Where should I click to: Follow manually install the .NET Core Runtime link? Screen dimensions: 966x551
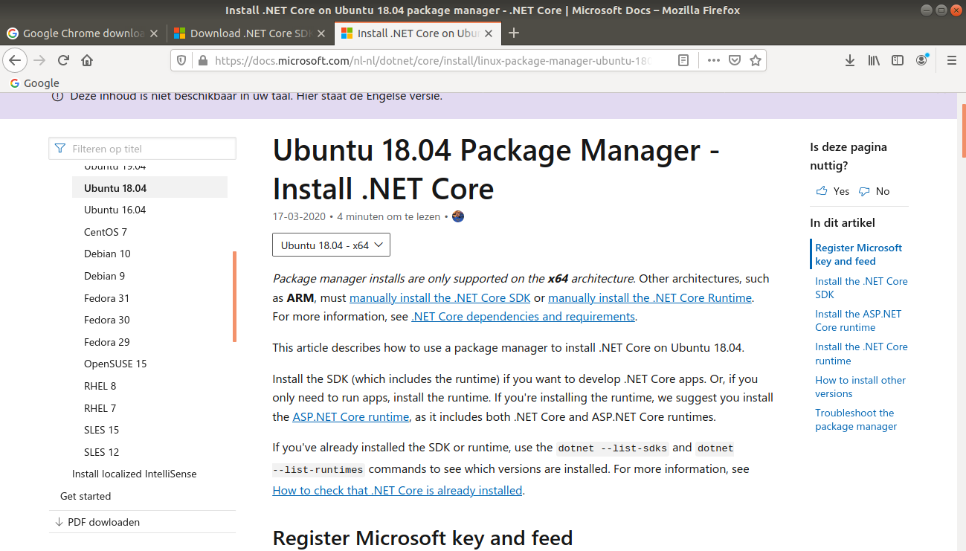click(650, 297)
